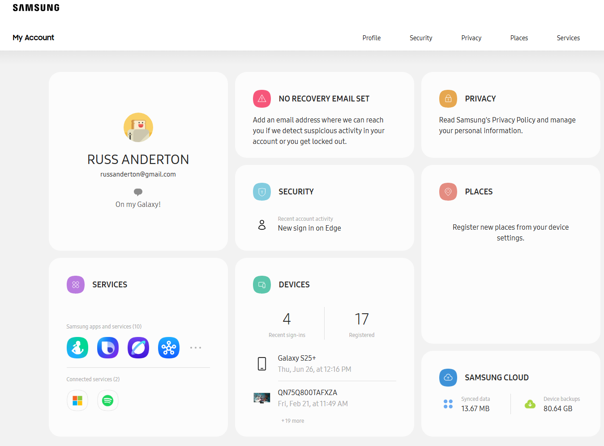Click the person icon for account activity
This screenshot has width=604, height=446.
point(262,224)
